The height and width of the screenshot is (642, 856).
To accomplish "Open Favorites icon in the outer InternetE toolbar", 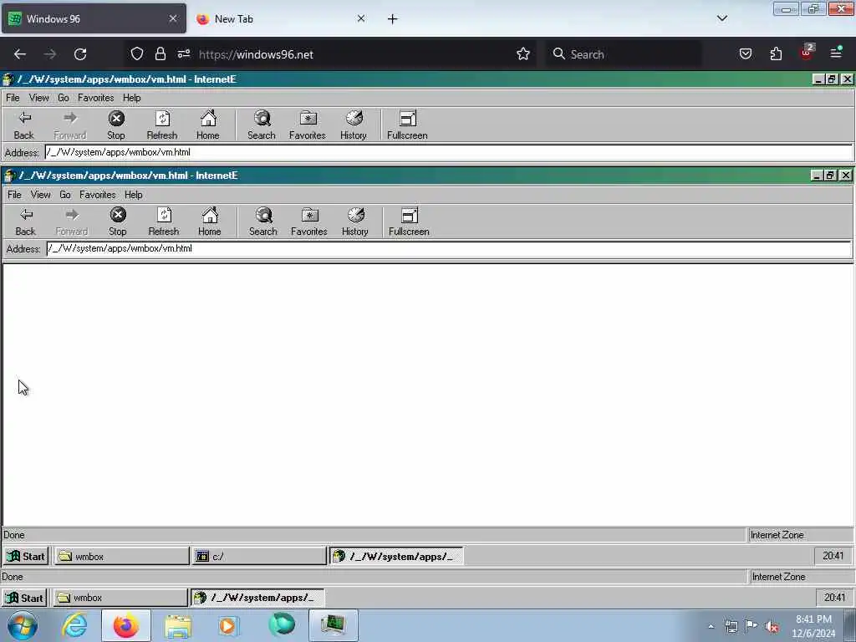I will [308, 125].
